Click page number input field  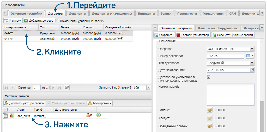pyautogui.click(x=37, y=87)
